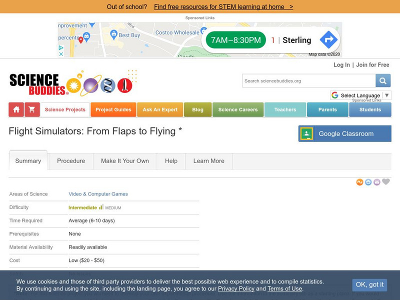Click the orange wave share icon

(x=359, y=182)
